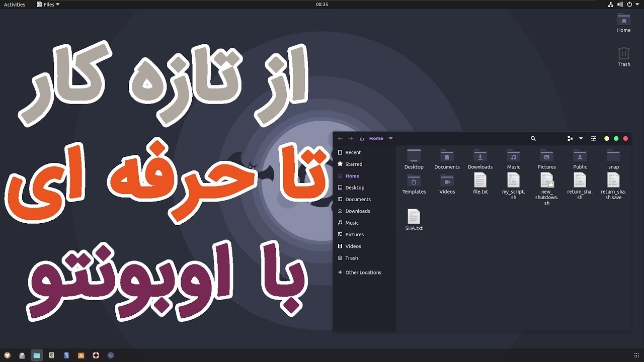Select the SHA.txt file
Image resolution: width=644 pixels, height=362 pixels.
pos(414,220)
